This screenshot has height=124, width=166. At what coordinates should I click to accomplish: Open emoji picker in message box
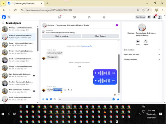[114, 99]
